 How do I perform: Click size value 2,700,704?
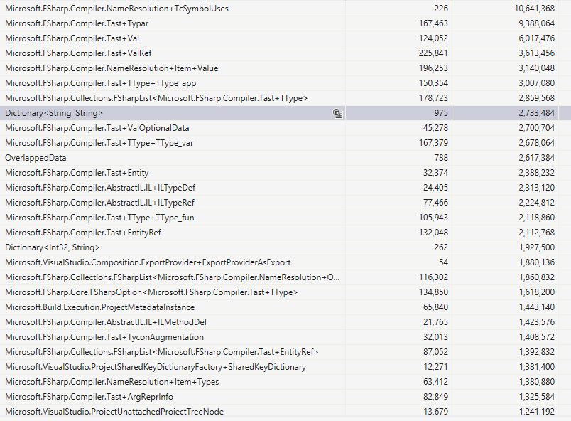(x=537, y=128)
